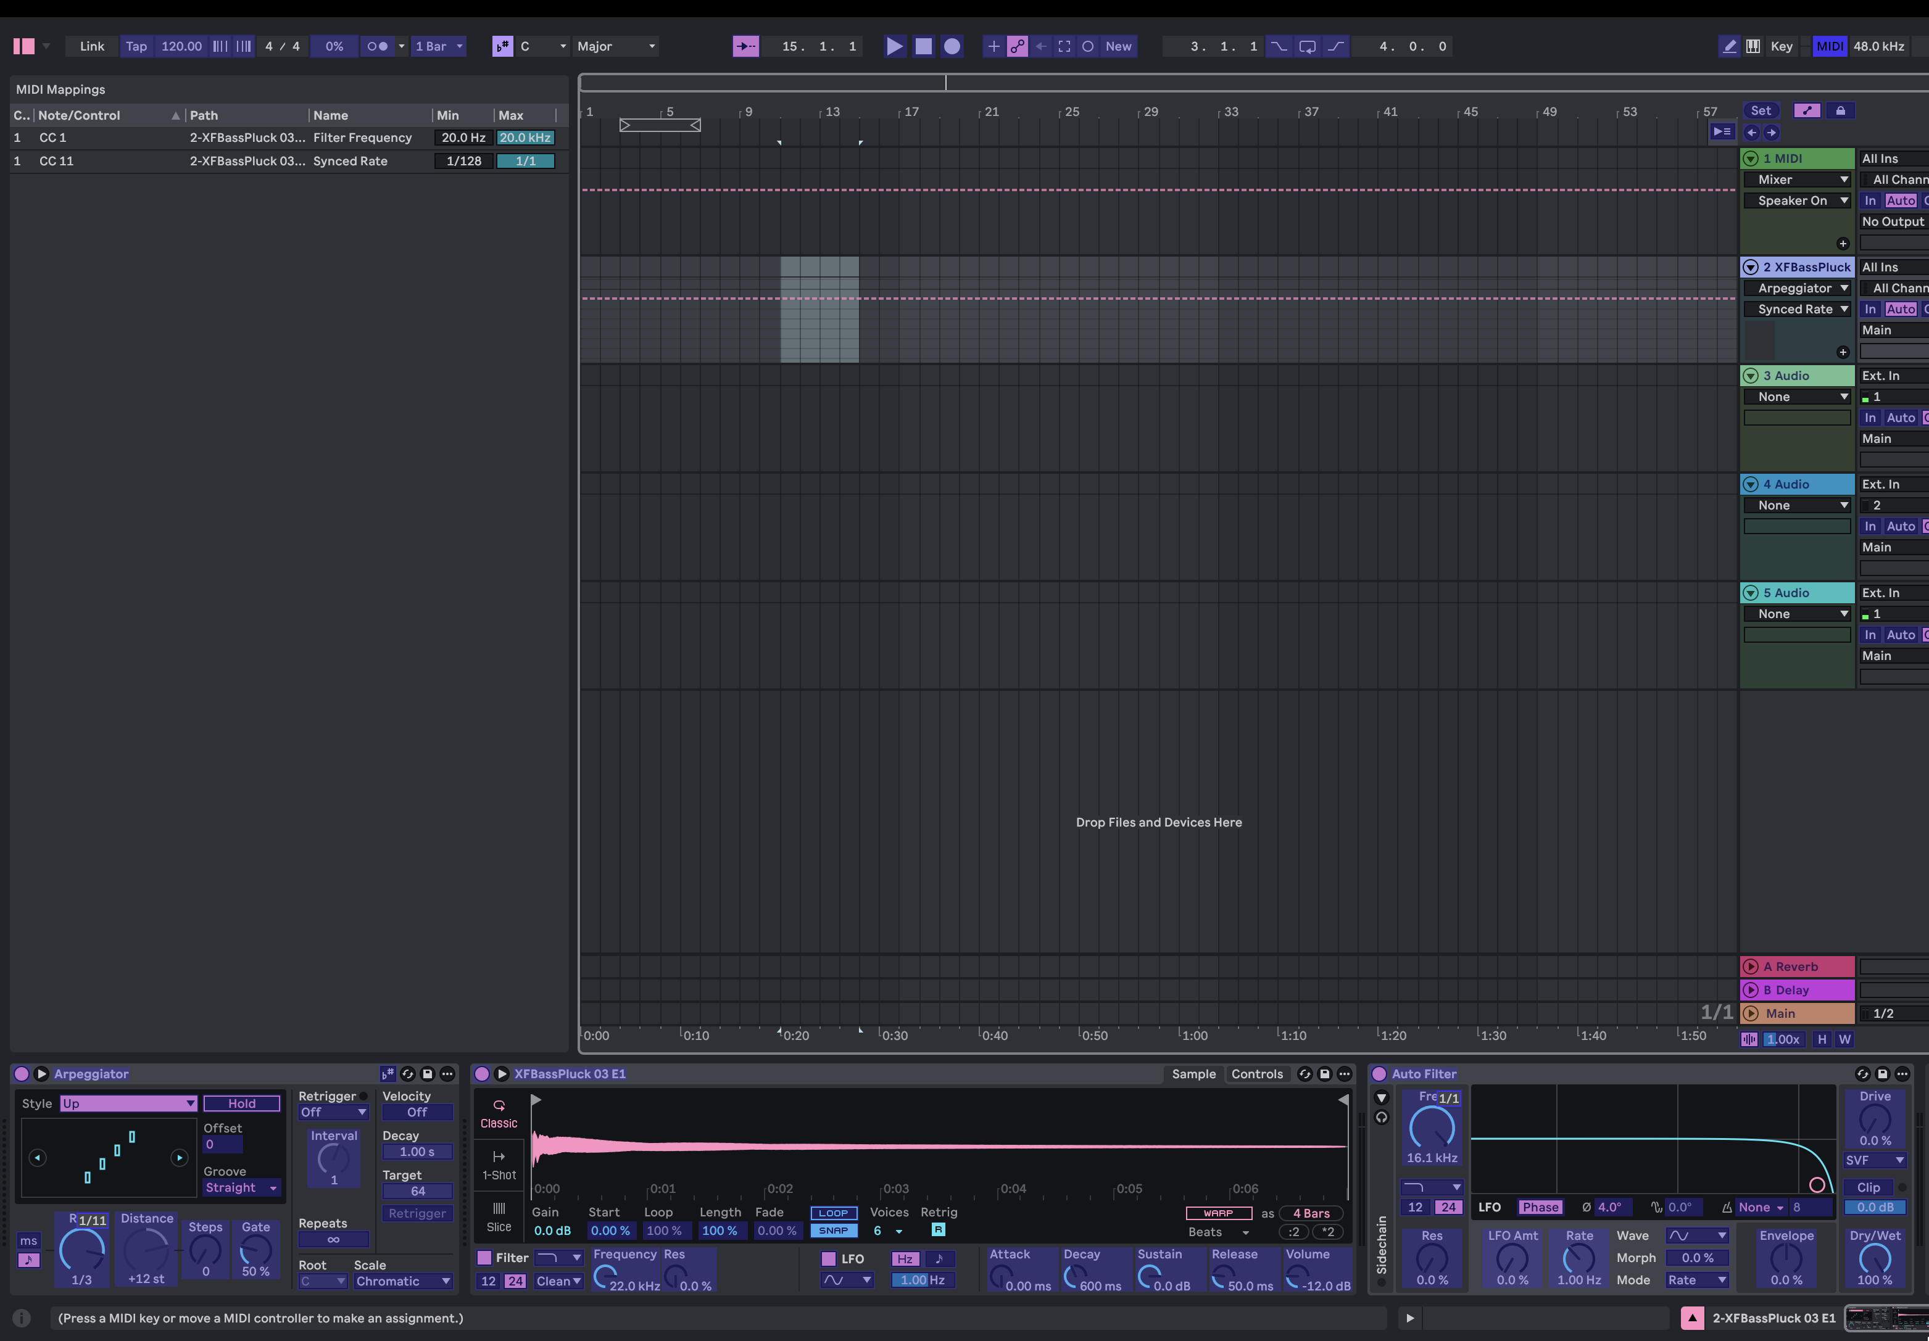This screenshot has width=1929, height=1341.
Task: Collapse the 2 XFBassPluck track header
Action: point(1751,266)
